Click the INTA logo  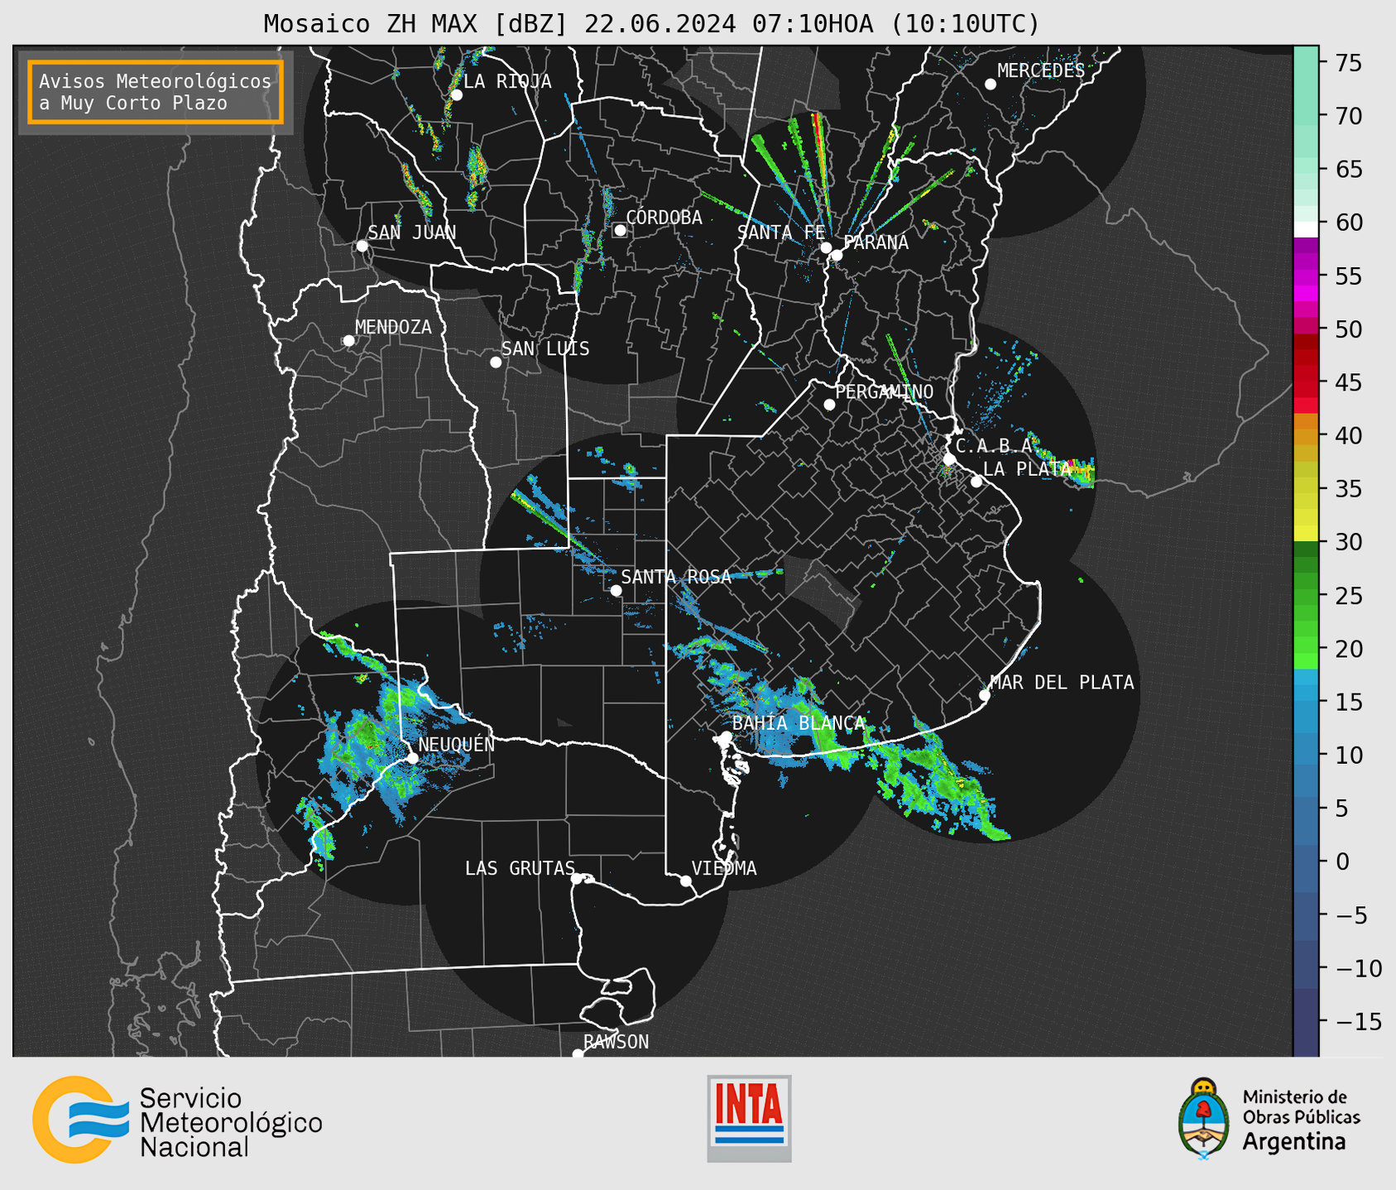pos(749,1118)
